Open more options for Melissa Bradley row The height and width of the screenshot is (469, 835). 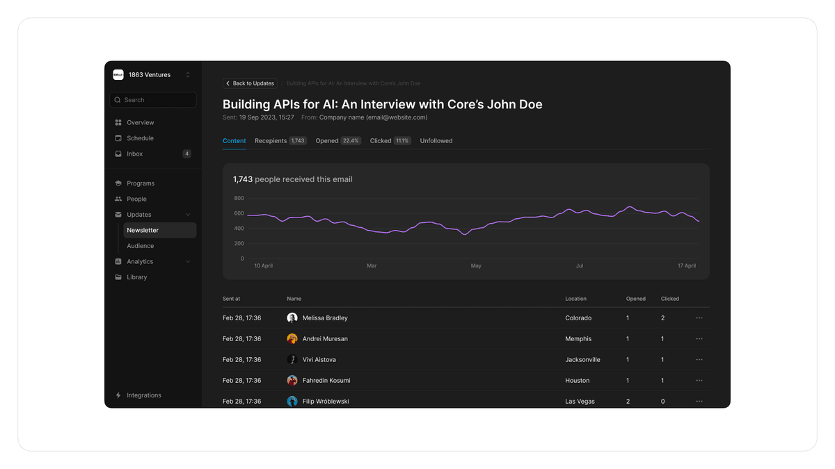[x=699, y=318]
